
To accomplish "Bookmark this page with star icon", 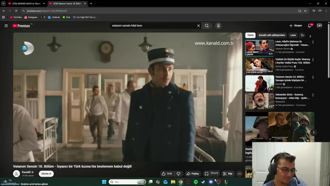I will click(305, 11).
